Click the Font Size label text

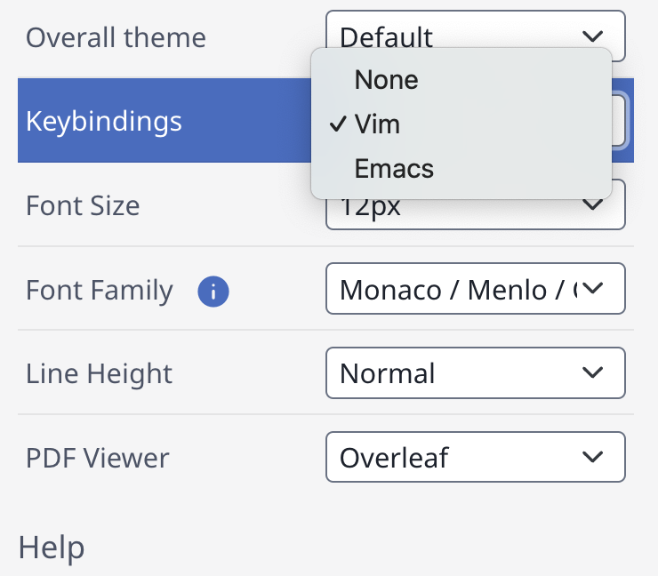(83, 206)
